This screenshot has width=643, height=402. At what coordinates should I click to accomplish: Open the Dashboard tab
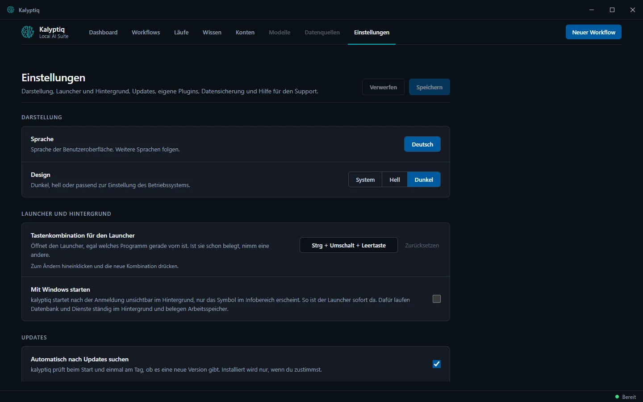103,32
